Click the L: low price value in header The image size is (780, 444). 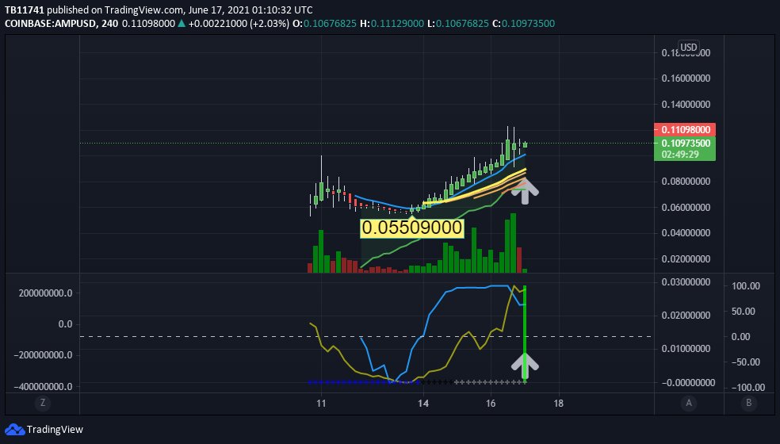point(462,24)
